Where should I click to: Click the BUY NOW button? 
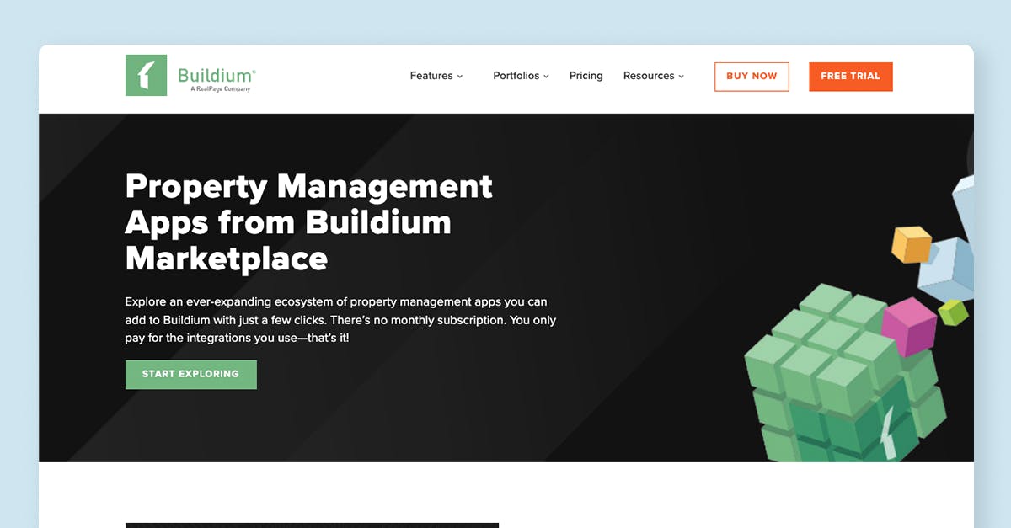[x=752, y=76]
